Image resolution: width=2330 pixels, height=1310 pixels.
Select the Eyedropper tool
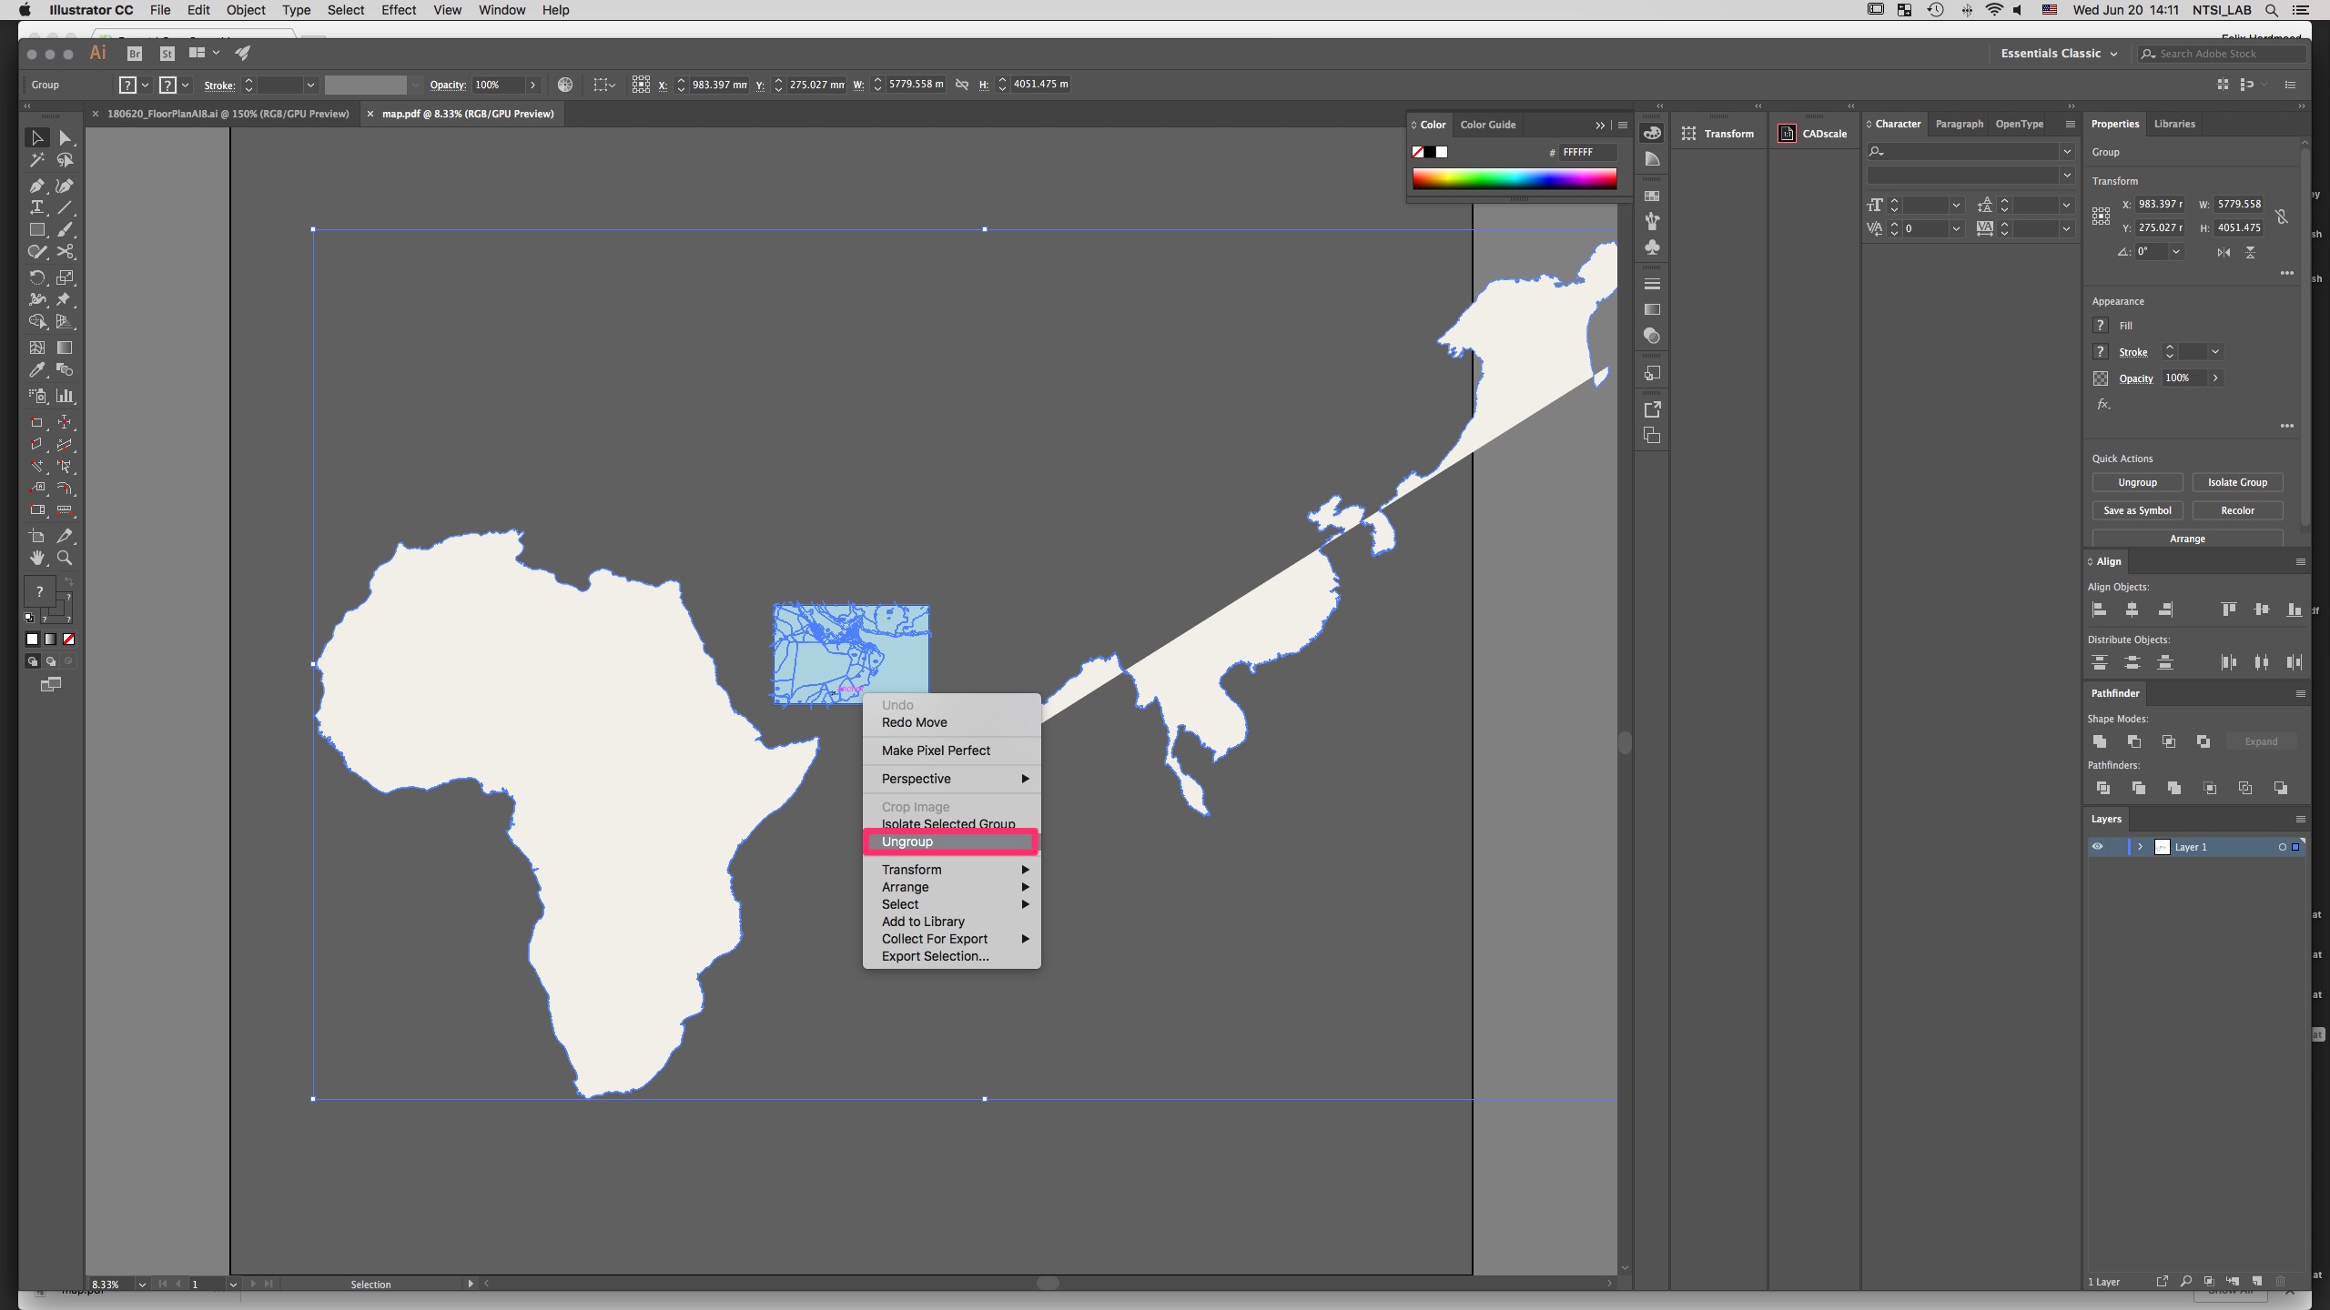[37, 370]
